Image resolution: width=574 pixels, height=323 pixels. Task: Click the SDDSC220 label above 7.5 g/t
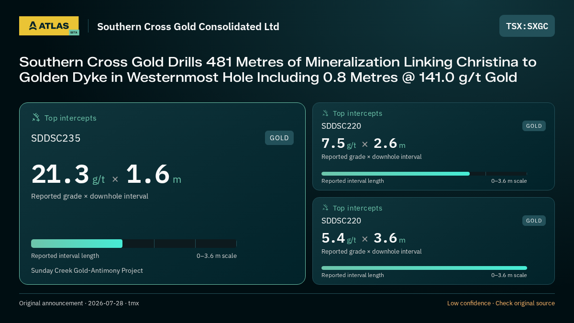[x=341, y=126]
